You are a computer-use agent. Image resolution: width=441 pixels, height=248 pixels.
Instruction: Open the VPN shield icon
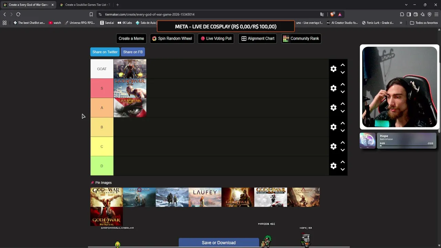pyautogui.click(x=429, y=14)
